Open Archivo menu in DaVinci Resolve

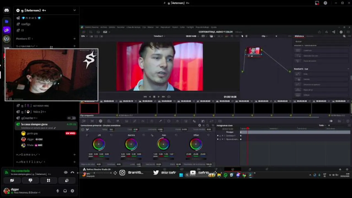tap(104, 27)
